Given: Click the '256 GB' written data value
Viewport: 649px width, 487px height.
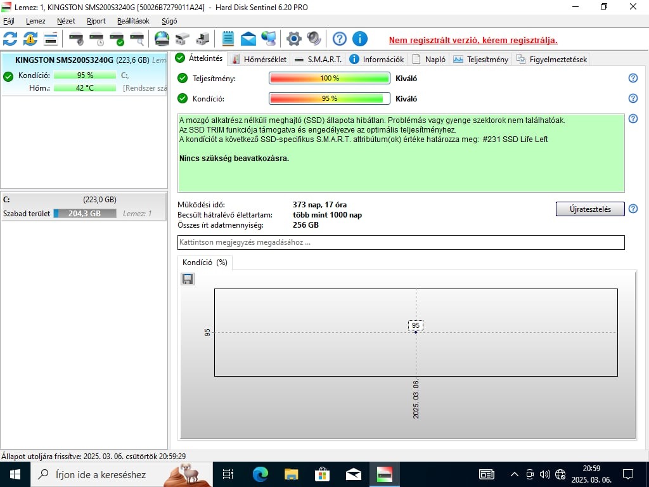Looking at the screenshot, I should [305, 225].
